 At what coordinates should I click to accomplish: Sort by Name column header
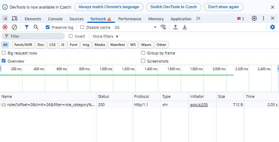pos(48,96)
